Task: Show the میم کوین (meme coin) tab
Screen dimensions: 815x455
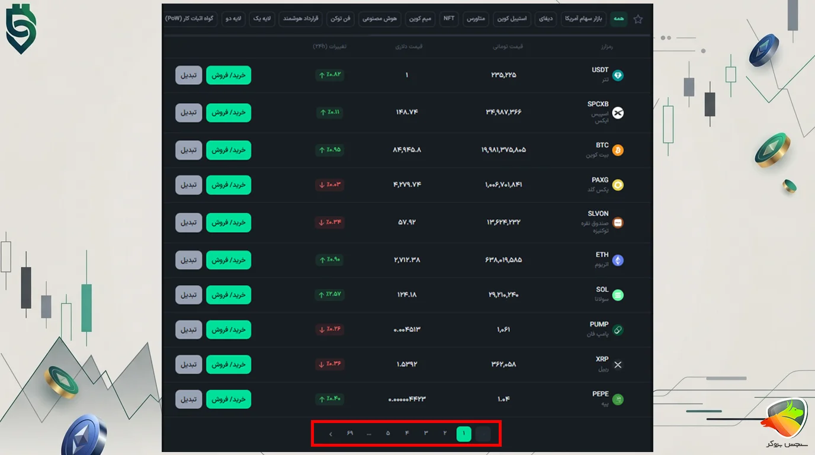Action: tap(419, 19)
